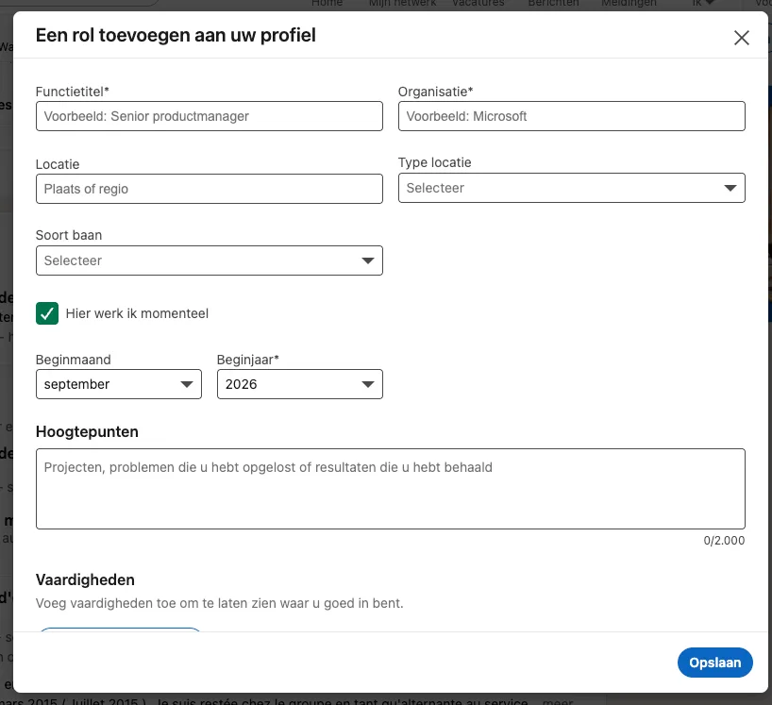
Task: Click the 0/2.000 character counter
Action: pos(724,541)
